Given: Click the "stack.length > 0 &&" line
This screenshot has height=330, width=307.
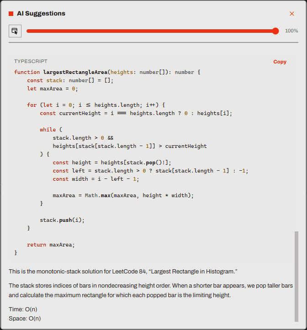Looking at the screenshot, I should 83,138.
